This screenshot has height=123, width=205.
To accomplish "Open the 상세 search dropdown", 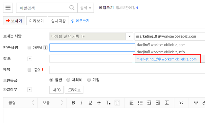I will (x=85, y=8).
